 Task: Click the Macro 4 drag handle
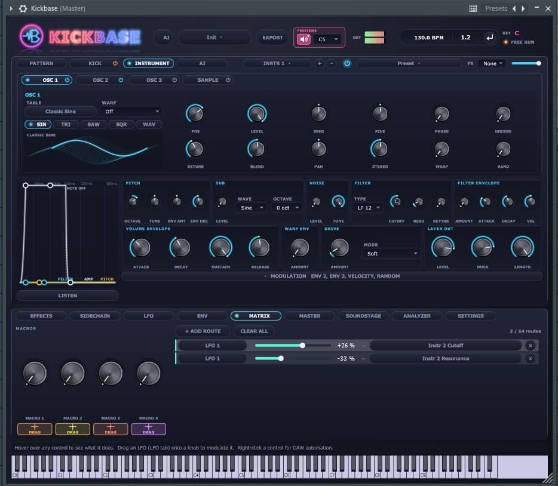point(148,429)
